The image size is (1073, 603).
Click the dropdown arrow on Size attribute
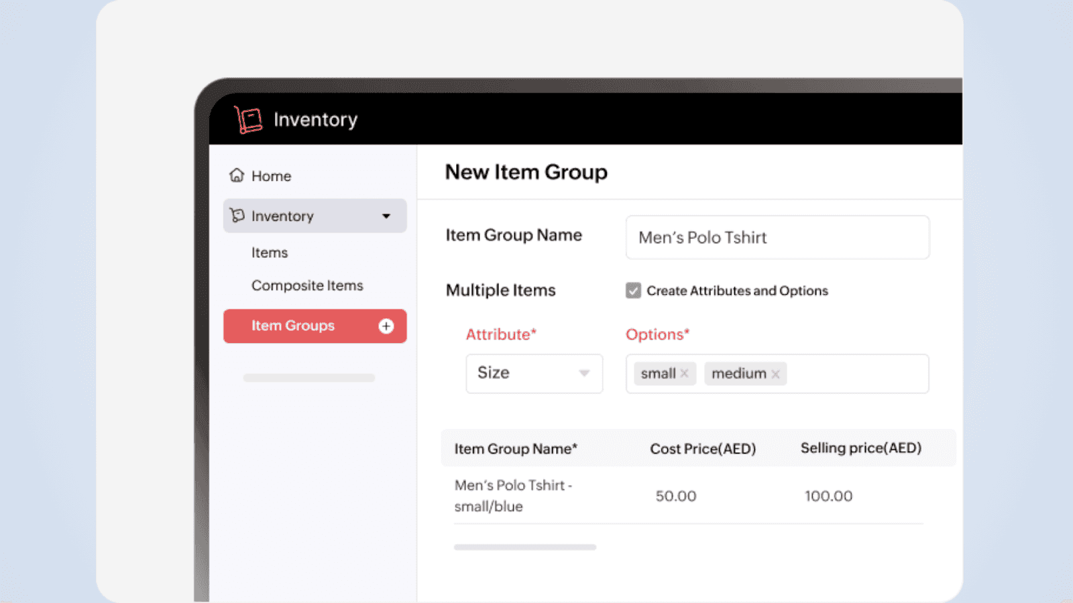coord(584,373)
